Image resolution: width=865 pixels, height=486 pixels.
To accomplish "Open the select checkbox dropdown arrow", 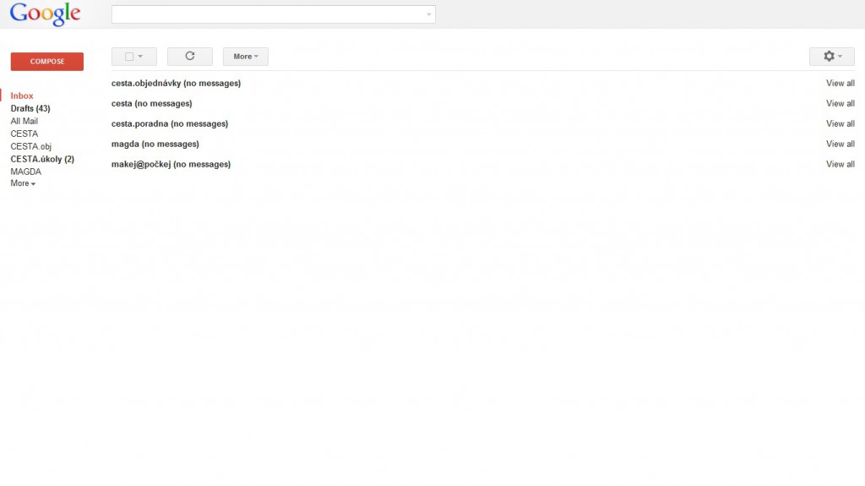I will pos(140,57).
